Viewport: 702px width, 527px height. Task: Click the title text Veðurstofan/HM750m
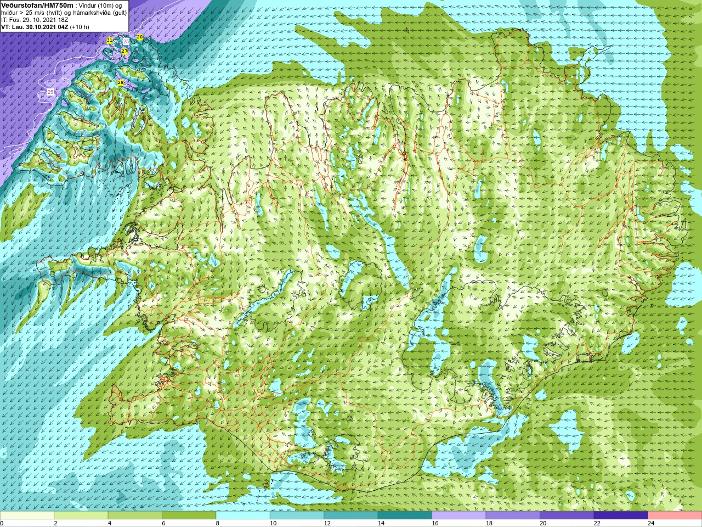click(x=37, y=4)
